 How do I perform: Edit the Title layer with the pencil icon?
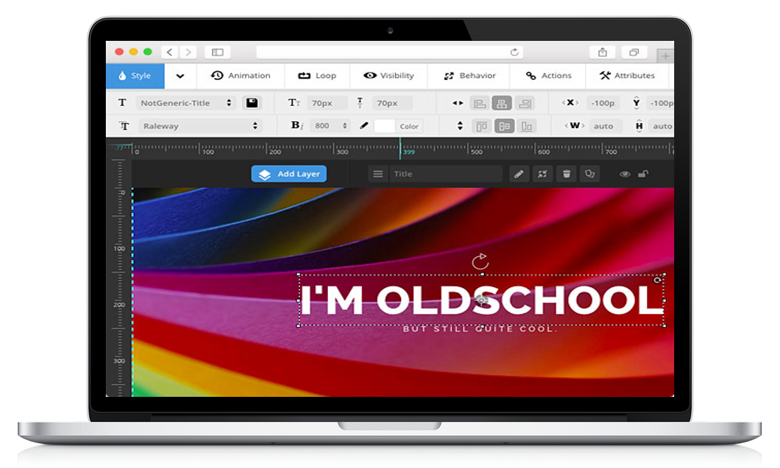pyautogui.click(x=519, y=174)
